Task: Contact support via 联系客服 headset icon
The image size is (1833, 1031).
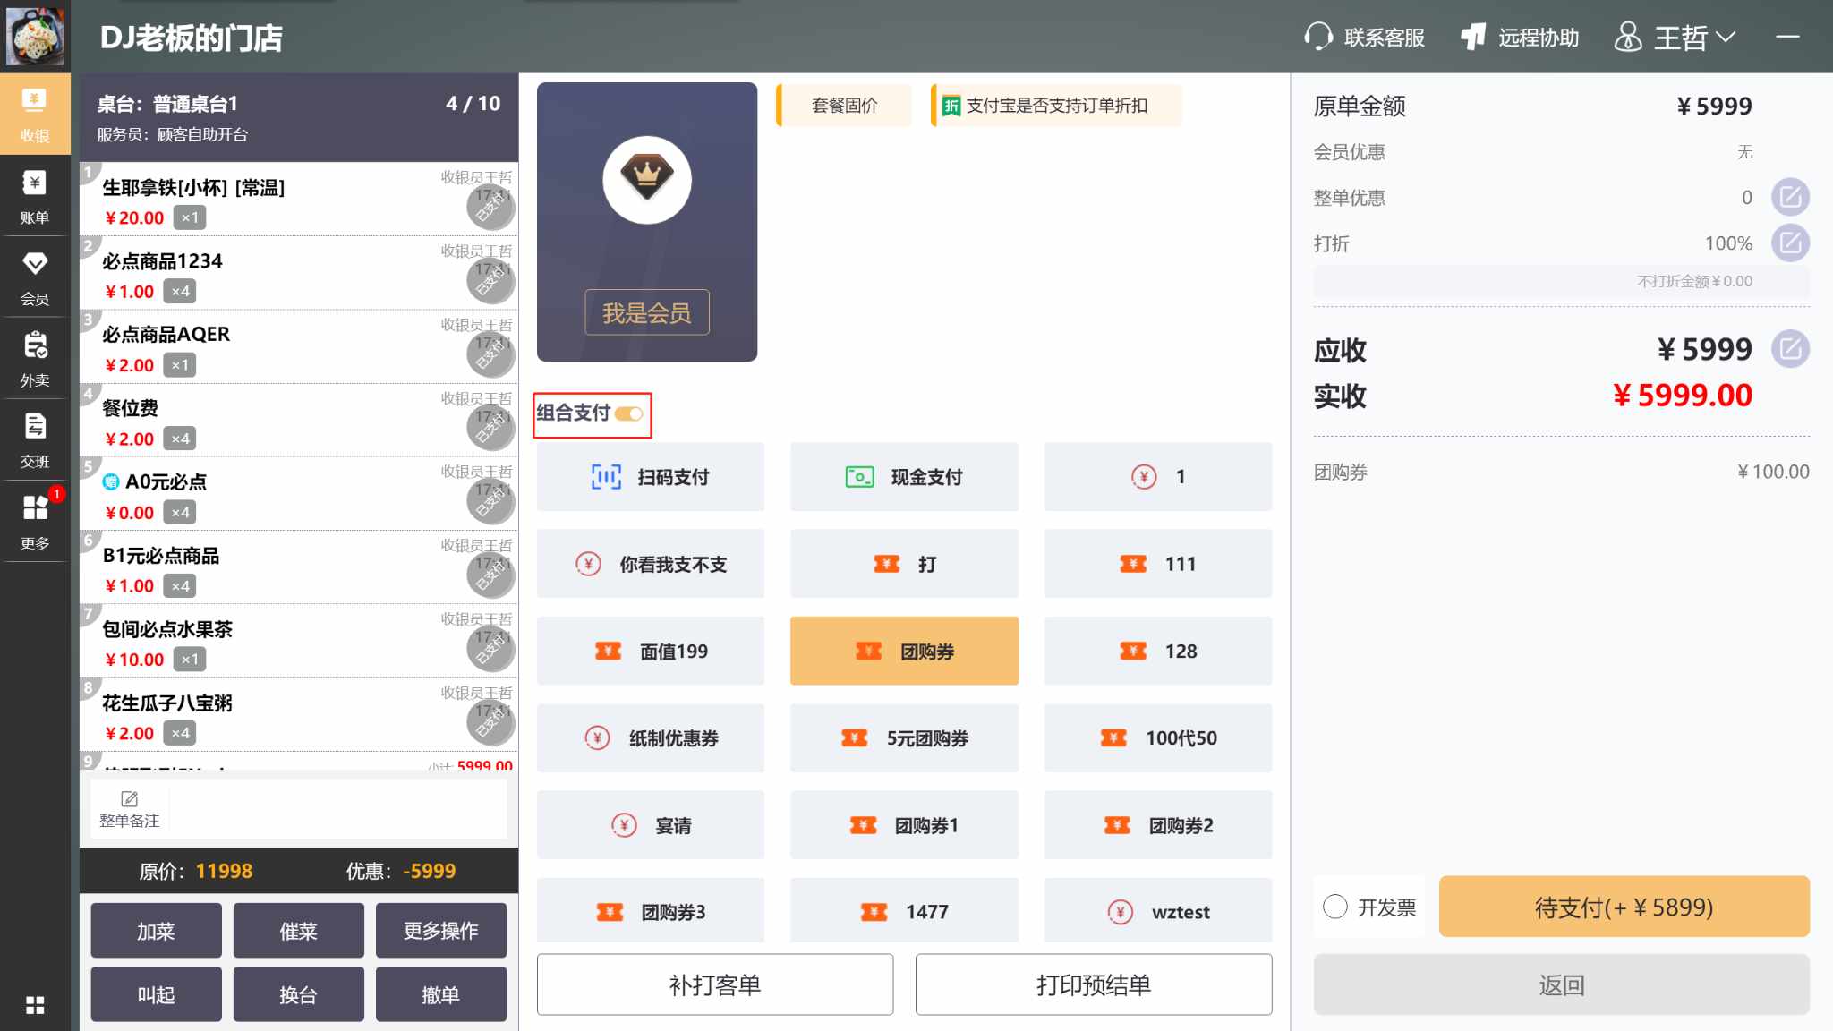Action: [1364, 38]
